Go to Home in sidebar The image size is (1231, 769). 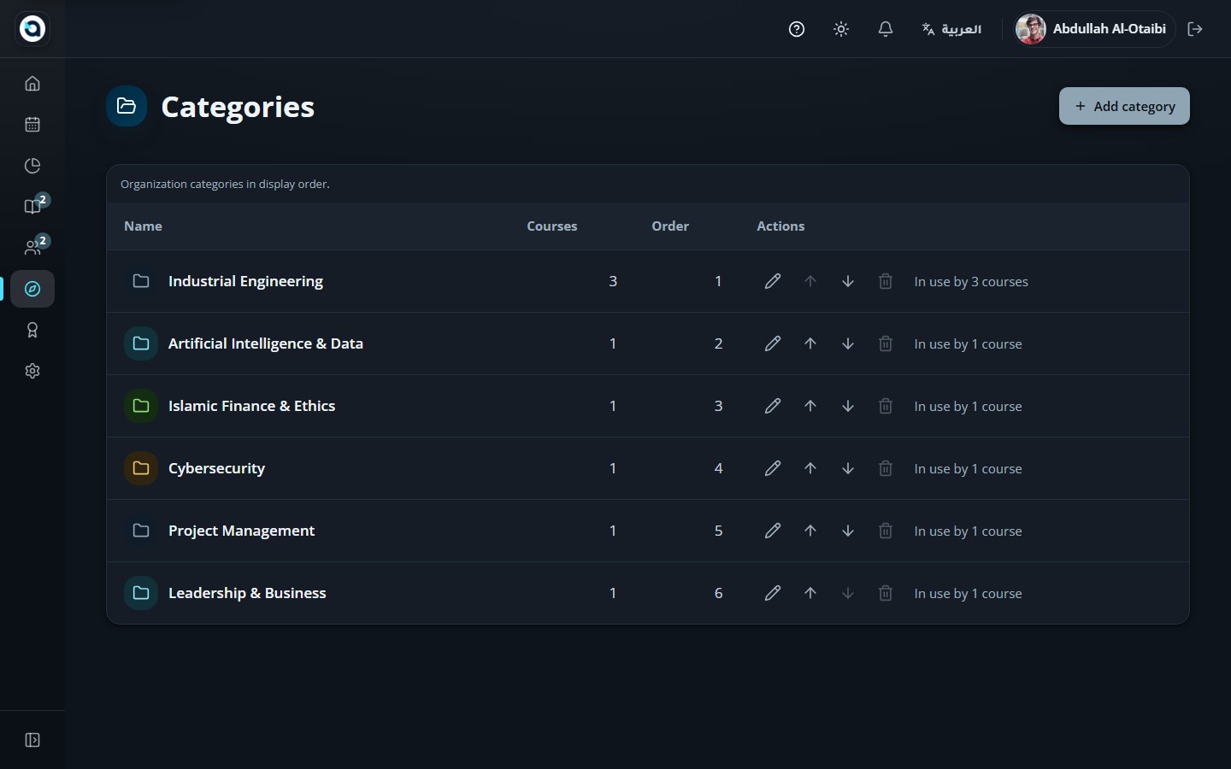[x=32, y=84]
